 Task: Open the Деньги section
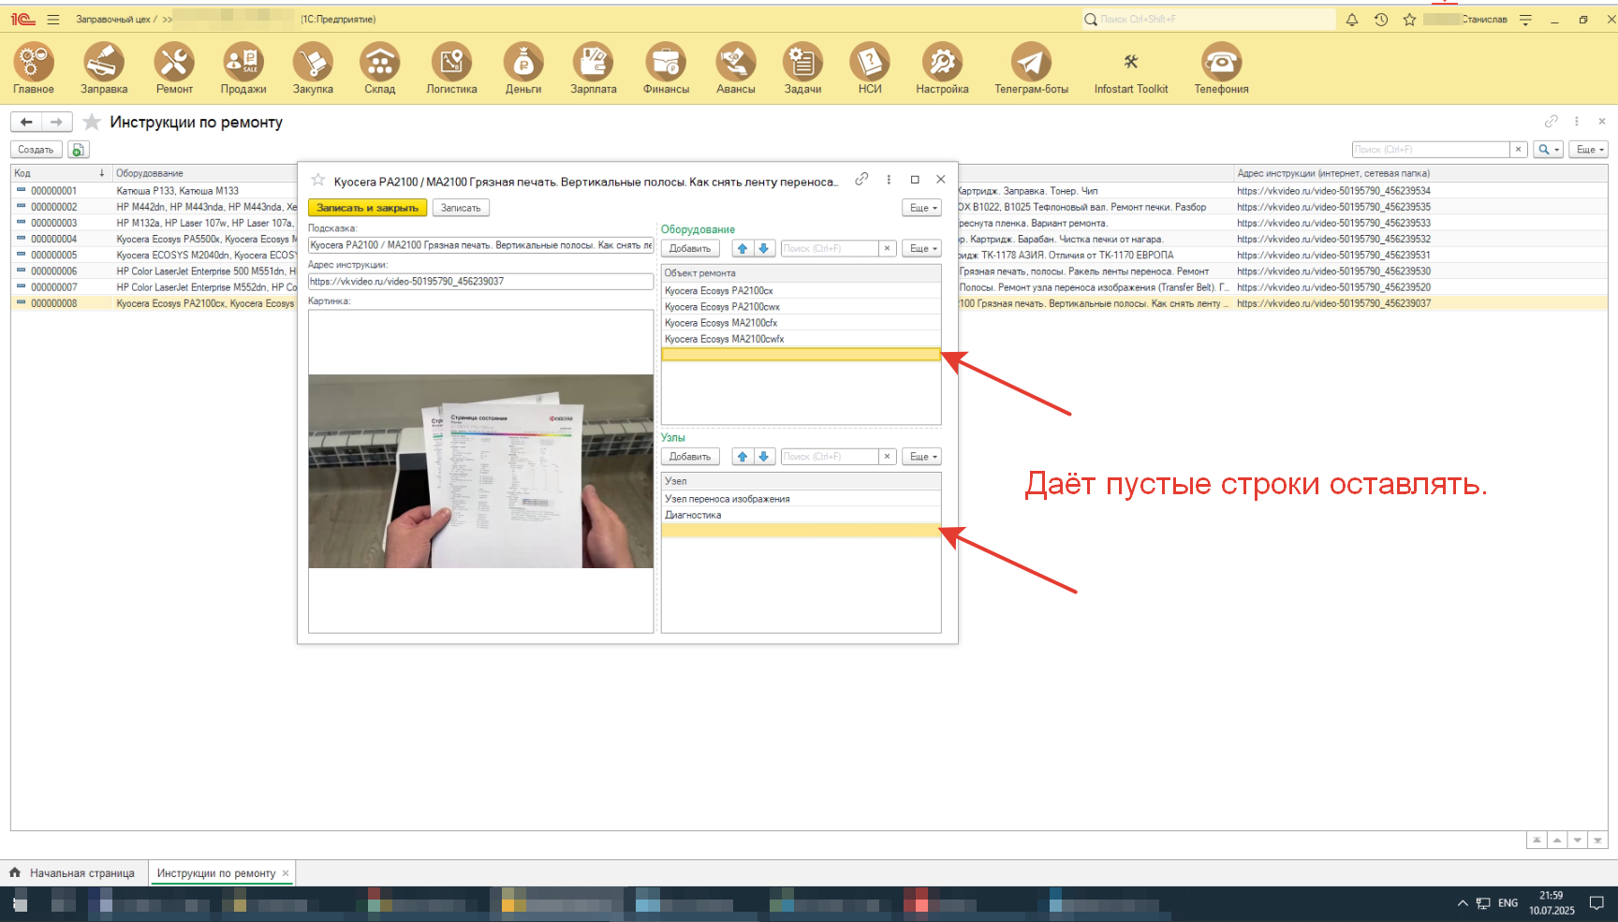[x=523, y=69]
